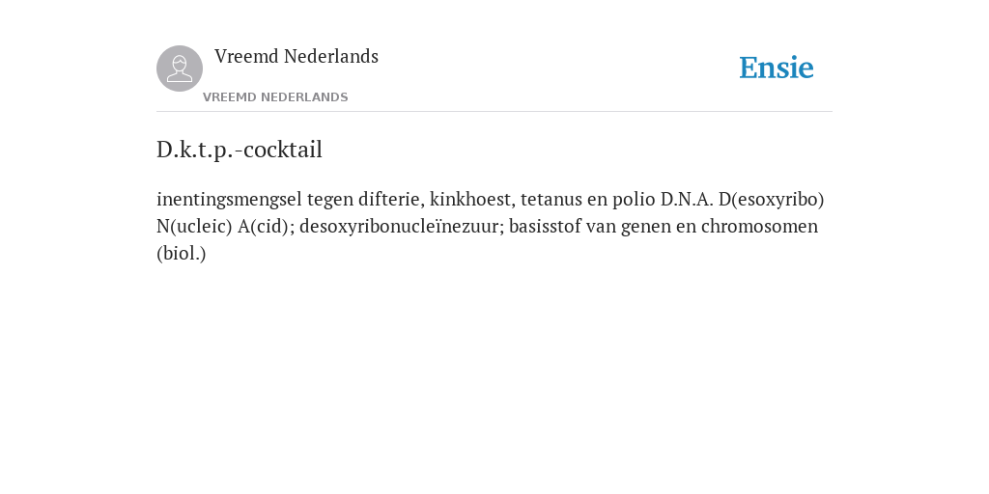989x494 pixels.
Task: Click the word polio in the definition
Action: 634,200
